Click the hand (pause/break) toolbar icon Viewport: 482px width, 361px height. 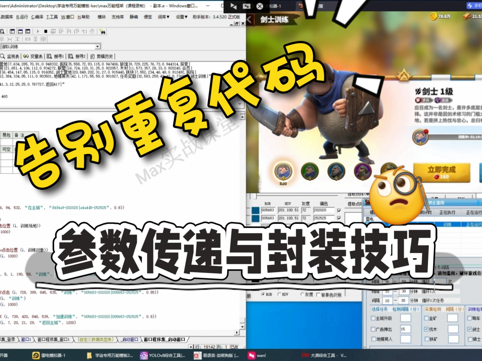[x=92, y=32]
